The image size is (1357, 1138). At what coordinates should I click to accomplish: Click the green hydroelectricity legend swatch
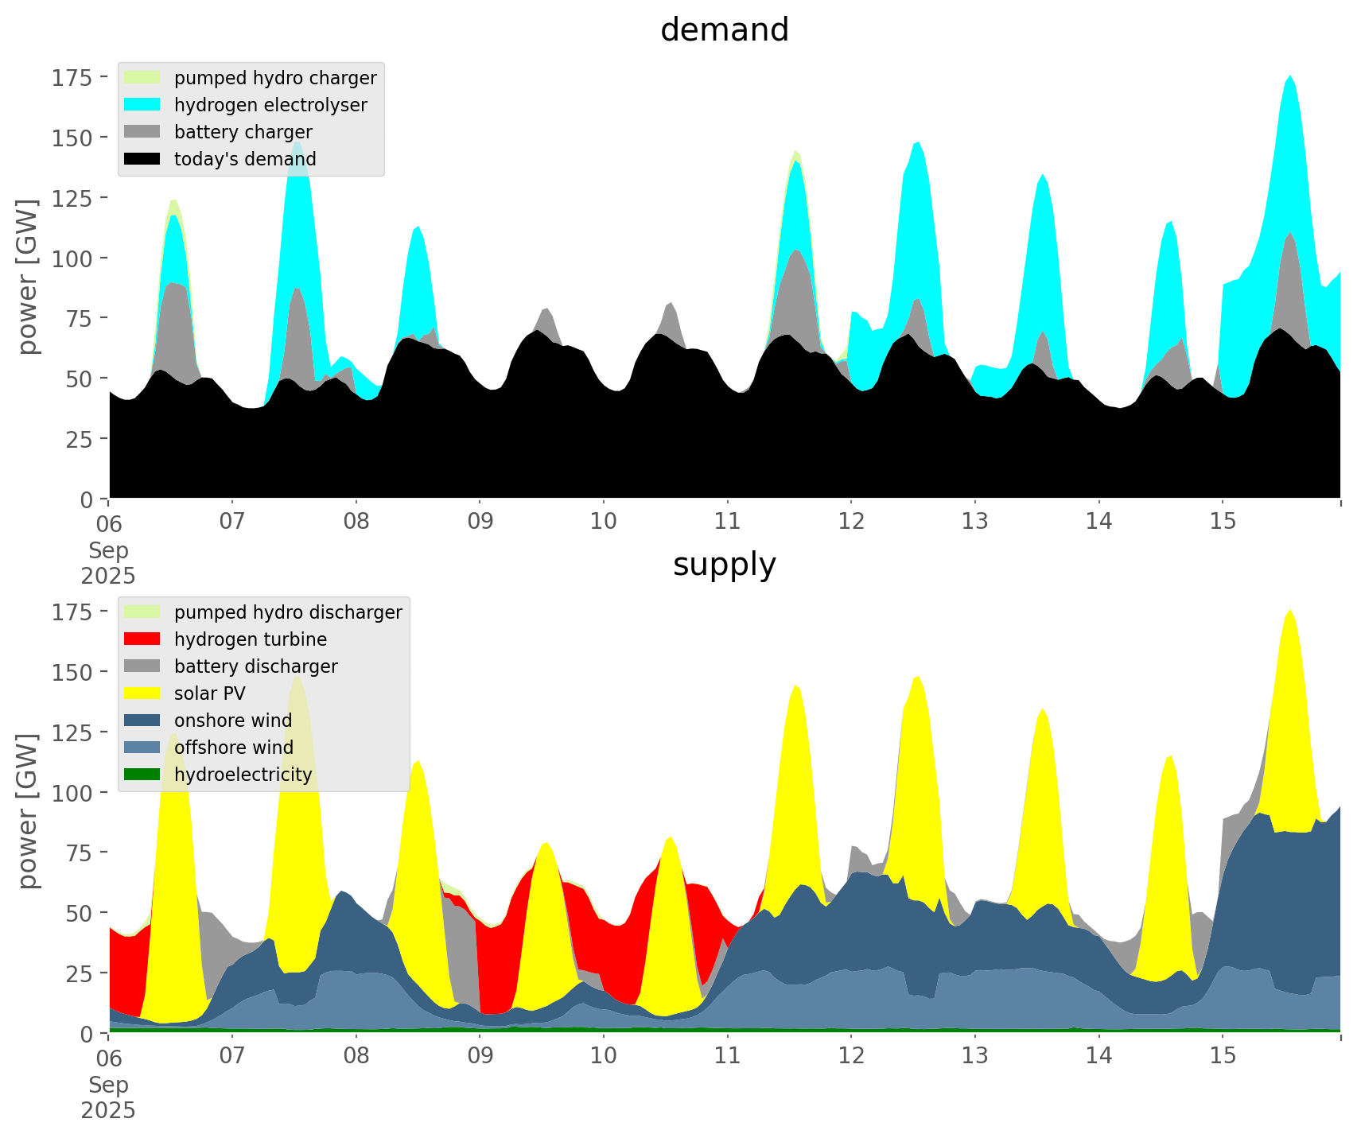point(142,775)
